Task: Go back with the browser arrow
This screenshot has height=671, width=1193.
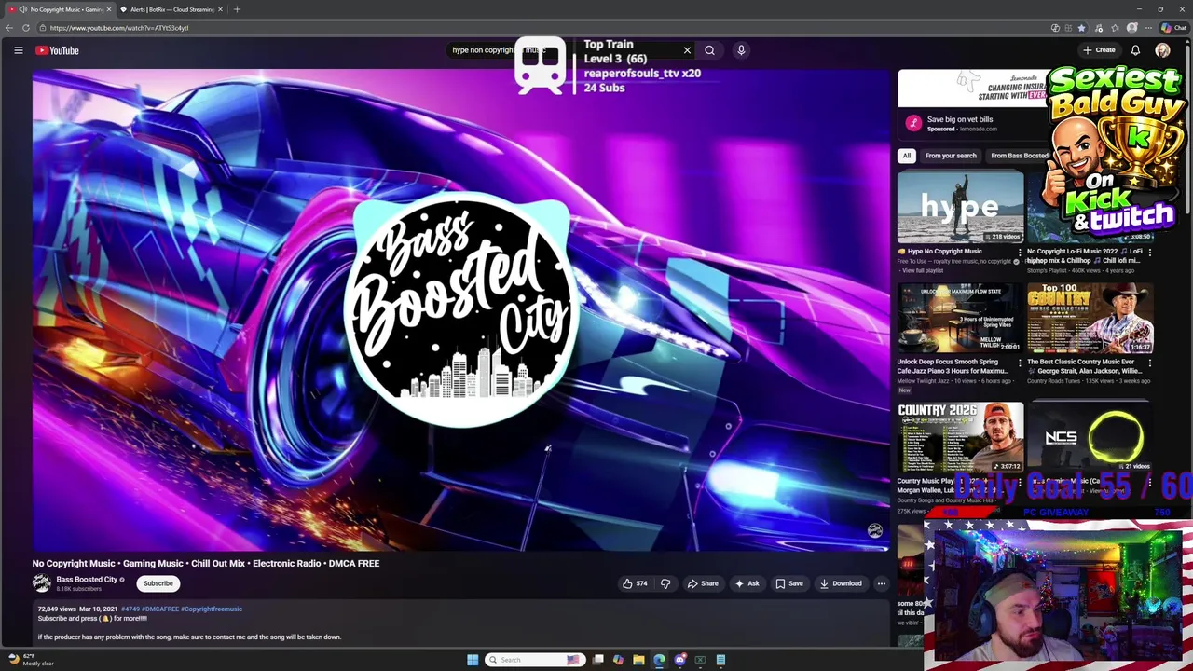Action: [9, 28]
